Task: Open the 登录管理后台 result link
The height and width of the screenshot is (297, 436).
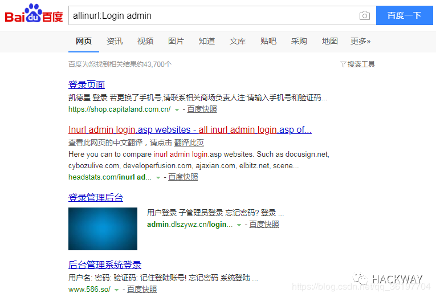Action: coord(96,198)
